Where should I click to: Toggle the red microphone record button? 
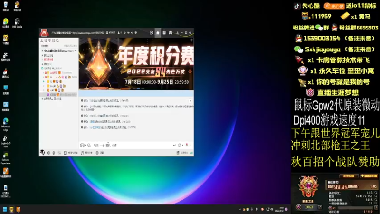[x=187, y=145]
